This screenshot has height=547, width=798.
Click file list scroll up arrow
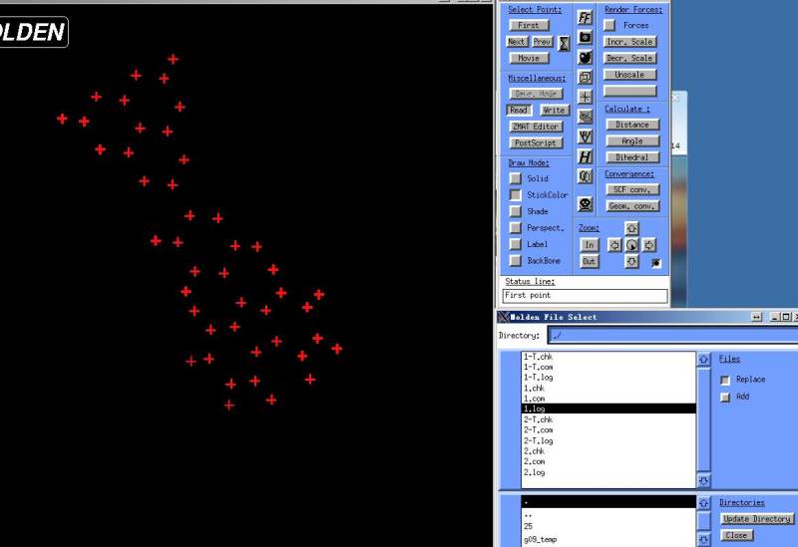point(704,360)
